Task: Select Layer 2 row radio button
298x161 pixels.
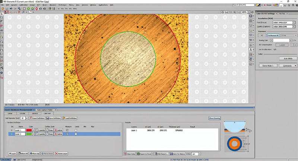Action: (x=12, y=134)
